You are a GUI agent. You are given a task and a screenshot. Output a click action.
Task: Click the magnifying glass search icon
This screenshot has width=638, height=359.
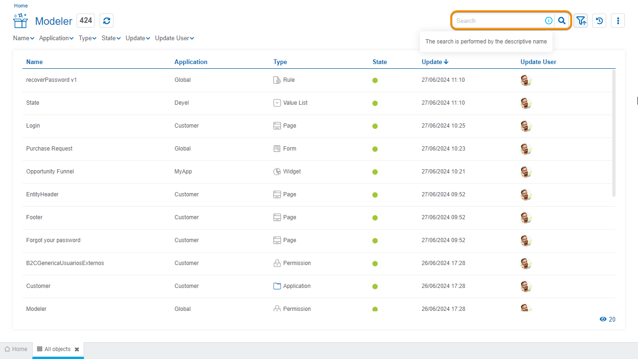coord(562,21)
